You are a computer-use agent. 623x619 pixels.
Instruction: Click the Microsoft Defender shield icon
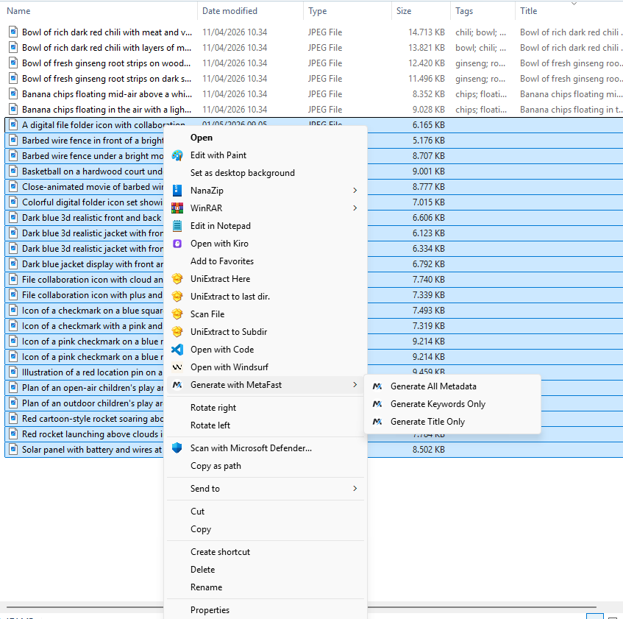point(177,448)
